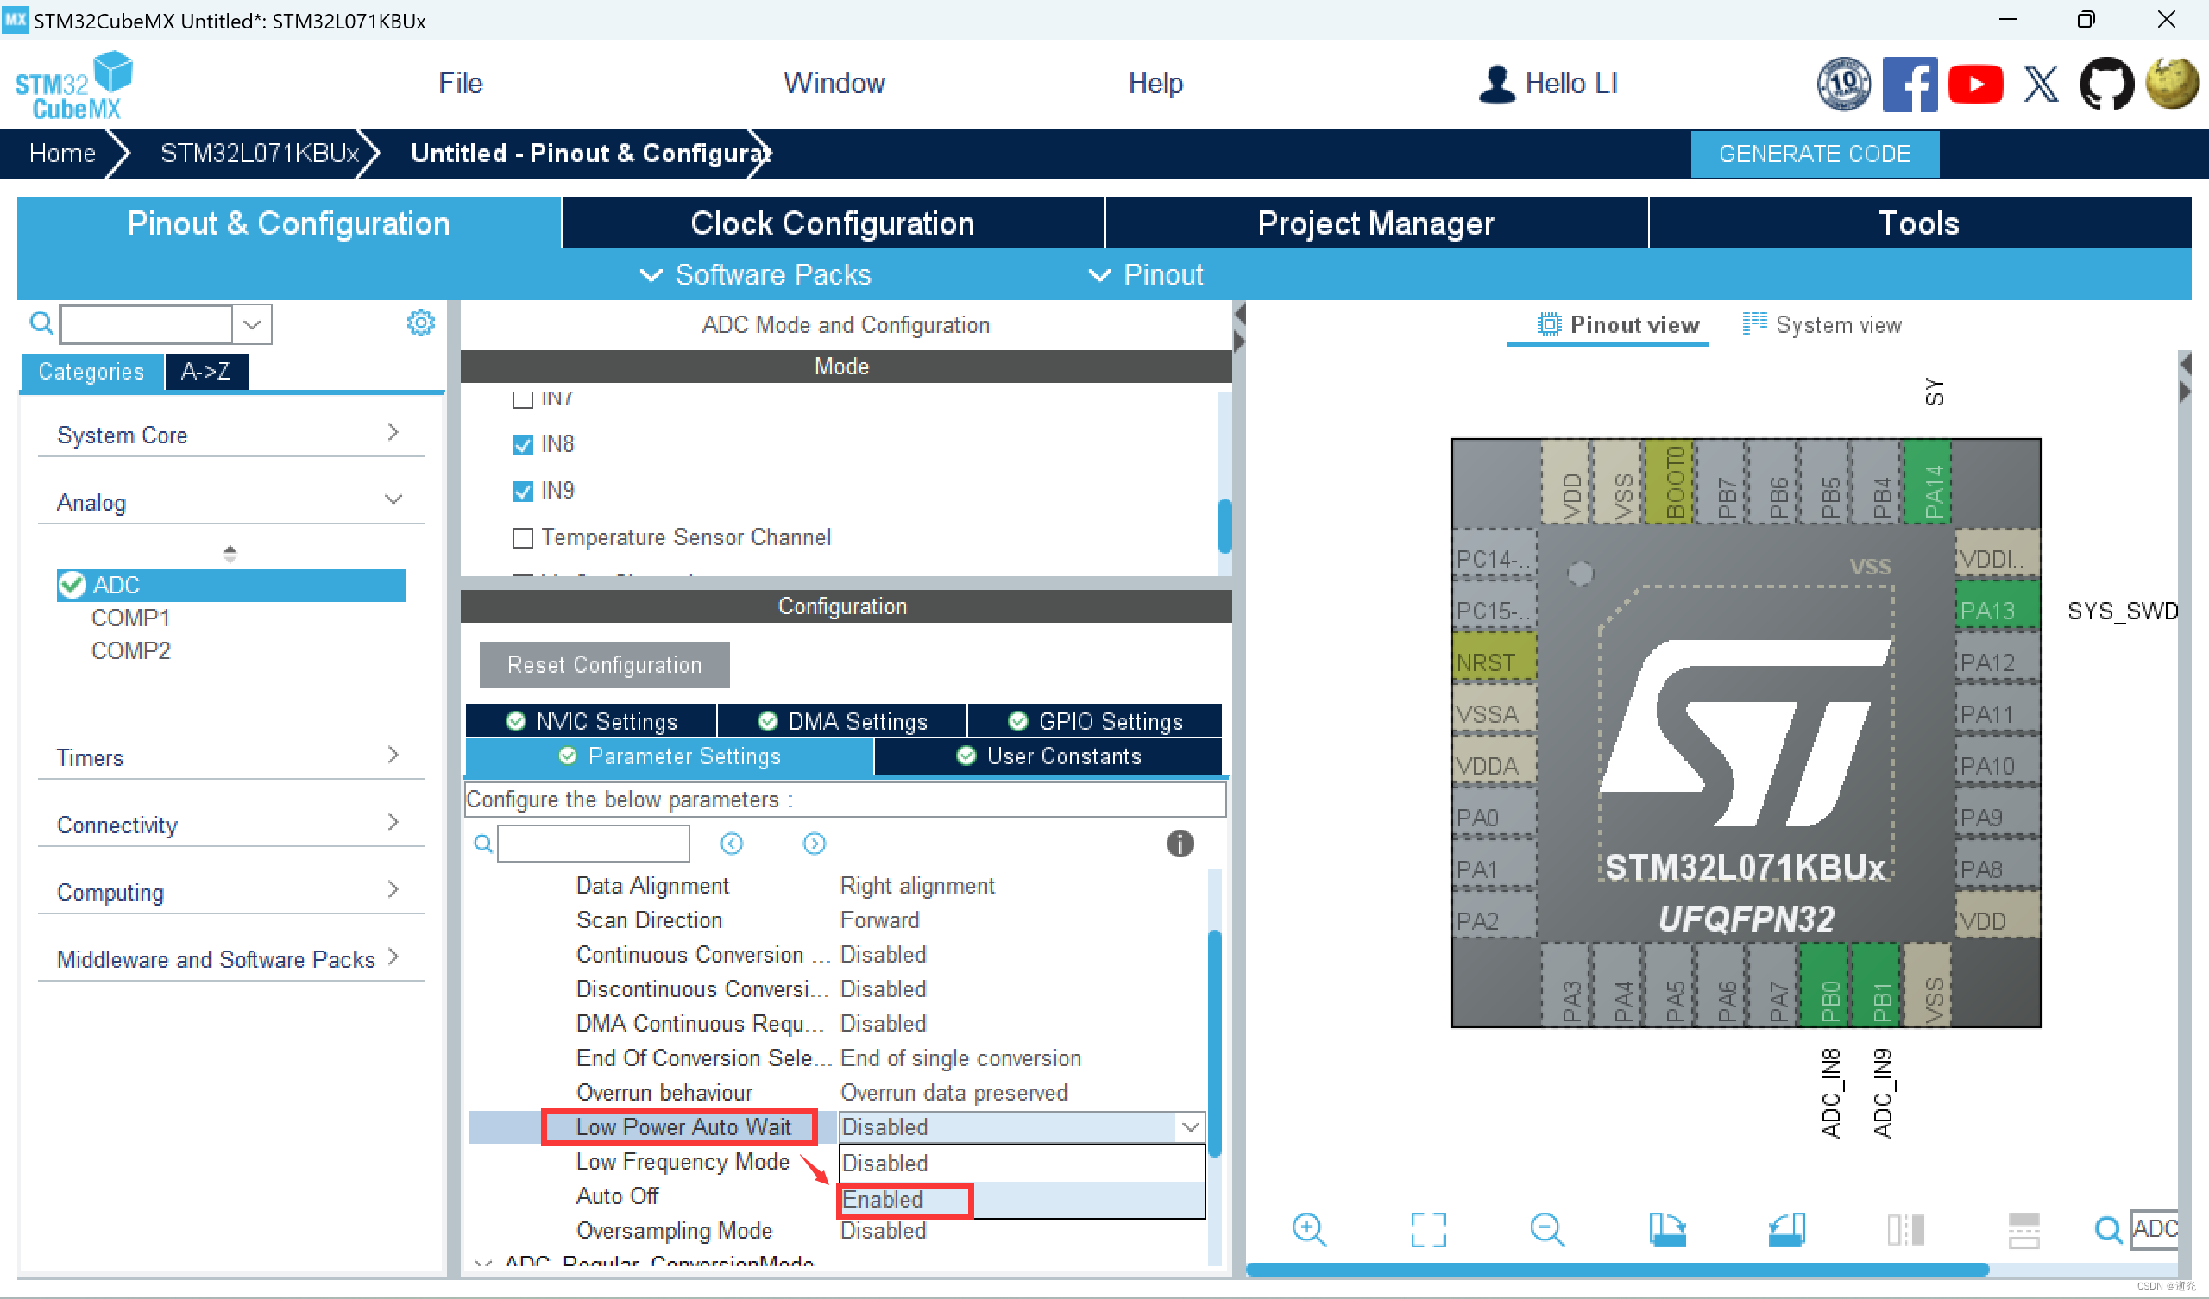2209x1299 pixels.
Task: Toggle Temperature Sensor Channel checkbox
Action: click(523, 537)
